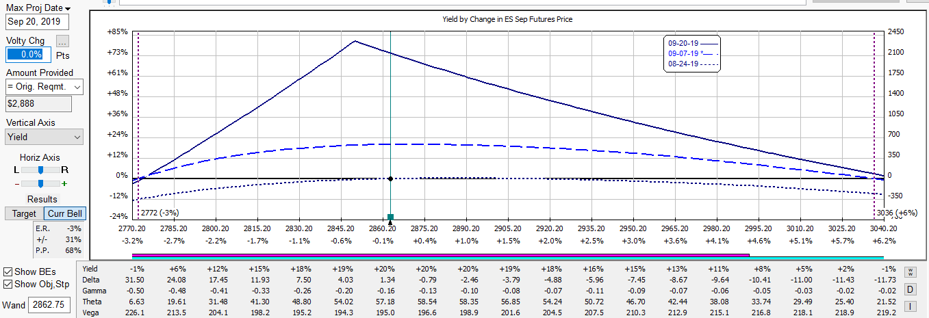Click the $2,888 amount field
929x318 pixels.
tap(38, 104)
